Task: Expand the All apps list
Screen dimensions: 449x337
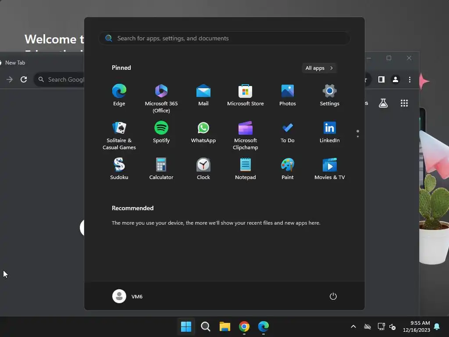Action: pos(319,68)
